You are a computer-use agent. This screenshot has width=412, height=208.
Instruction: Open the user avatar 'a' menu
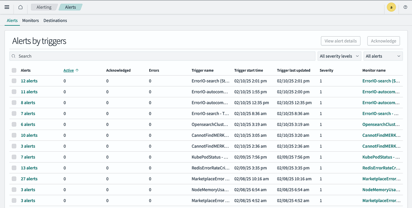click(x=391, y=7)
